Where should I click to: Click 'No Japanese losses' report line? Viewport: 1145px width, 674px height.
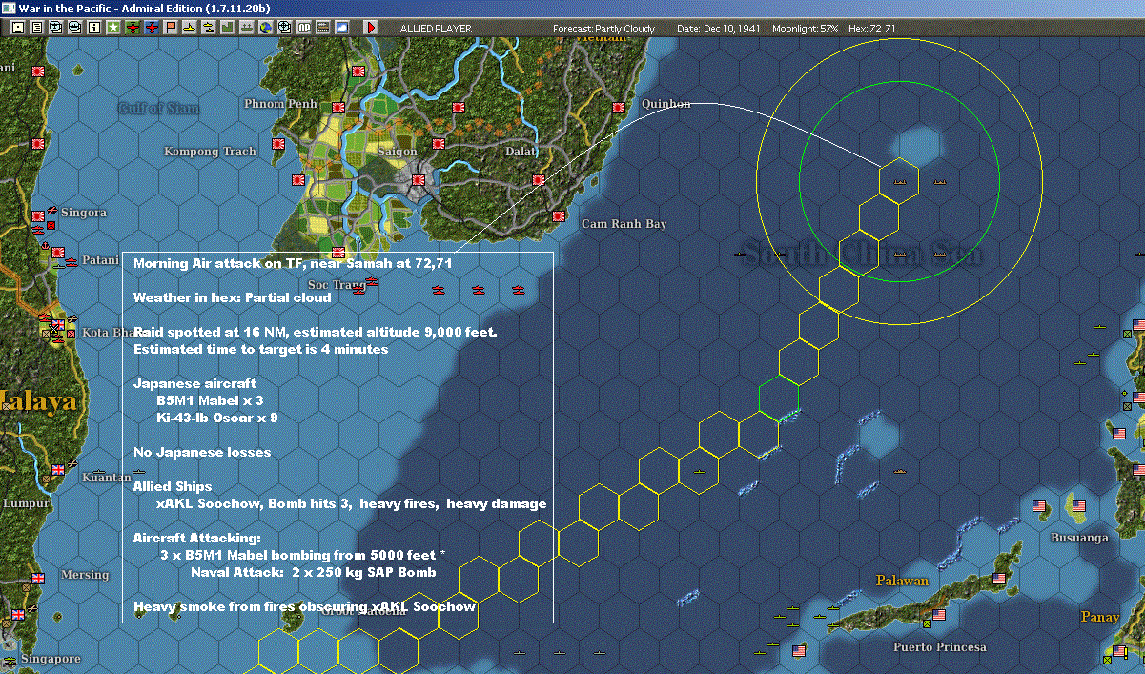point(202,452)
